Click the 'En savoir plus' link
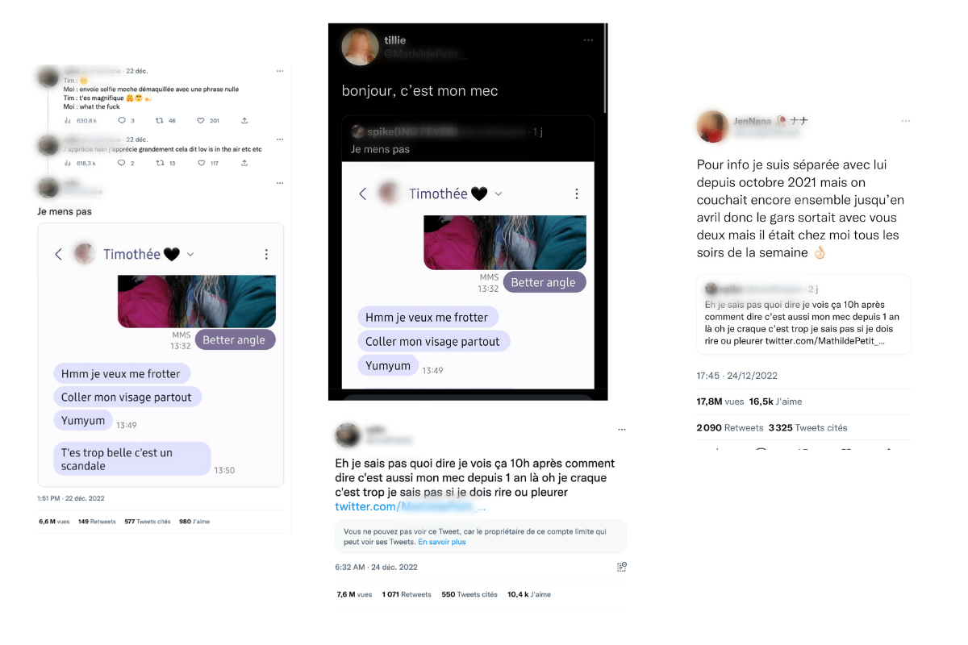Screen dimensions: 968x645 coord(442,542)
